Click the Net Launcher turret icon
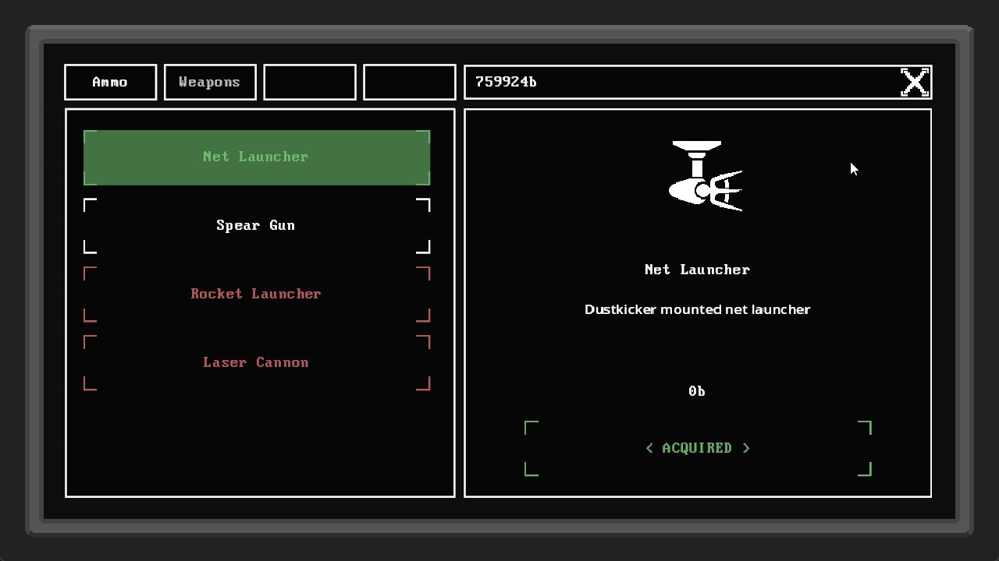Viewport: 999px width, 561px height. point(705,176)
